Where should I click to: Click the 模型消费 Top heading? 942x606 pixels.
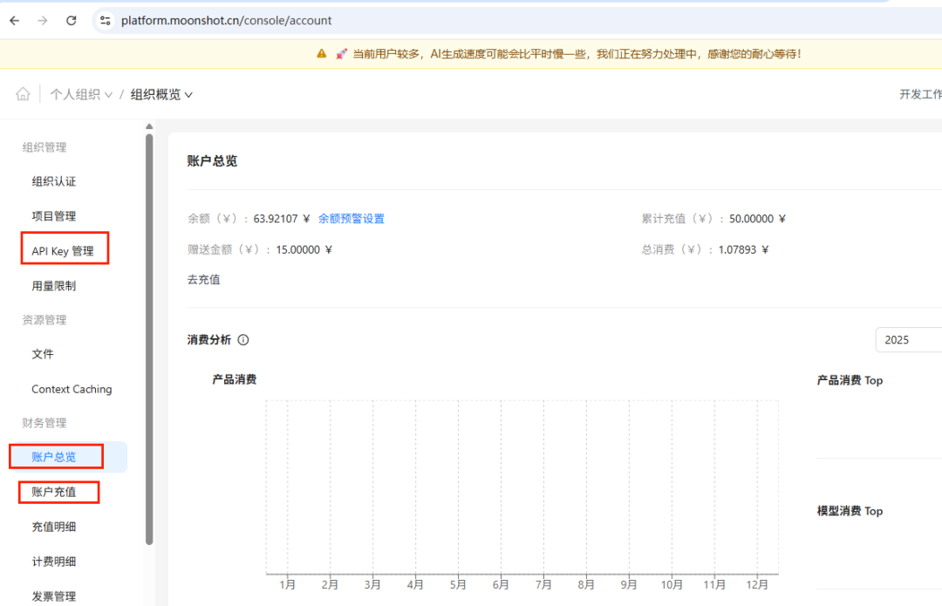coord(850,511)
